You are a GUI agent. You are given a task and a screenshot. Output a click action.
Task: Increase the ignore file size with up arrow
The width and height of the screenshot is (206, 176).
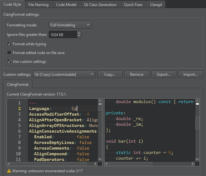tap(79, 33)
